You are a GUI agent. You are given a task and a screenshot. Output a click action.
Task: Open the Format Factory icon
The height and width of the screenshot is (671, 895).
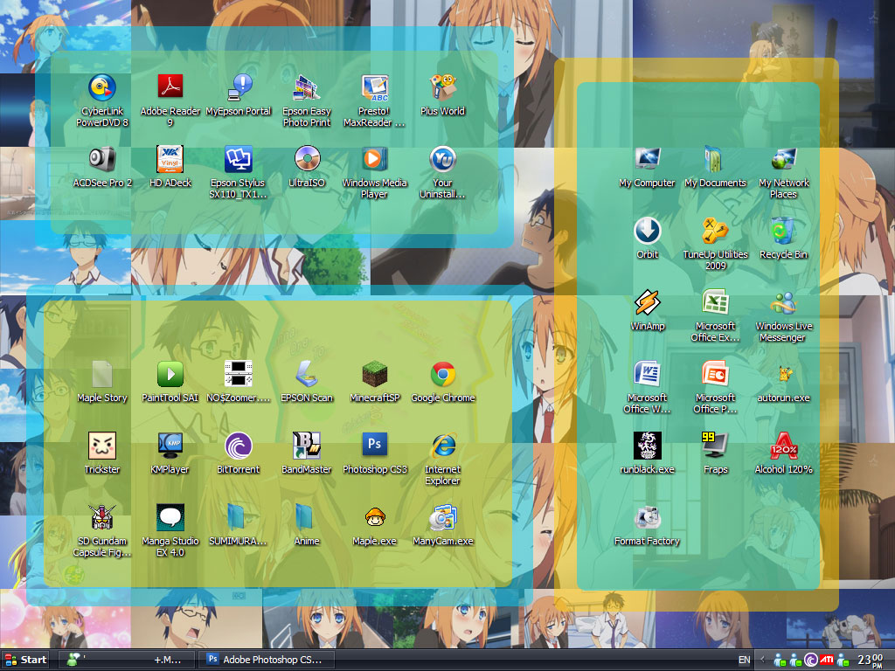tap(648, 517)
